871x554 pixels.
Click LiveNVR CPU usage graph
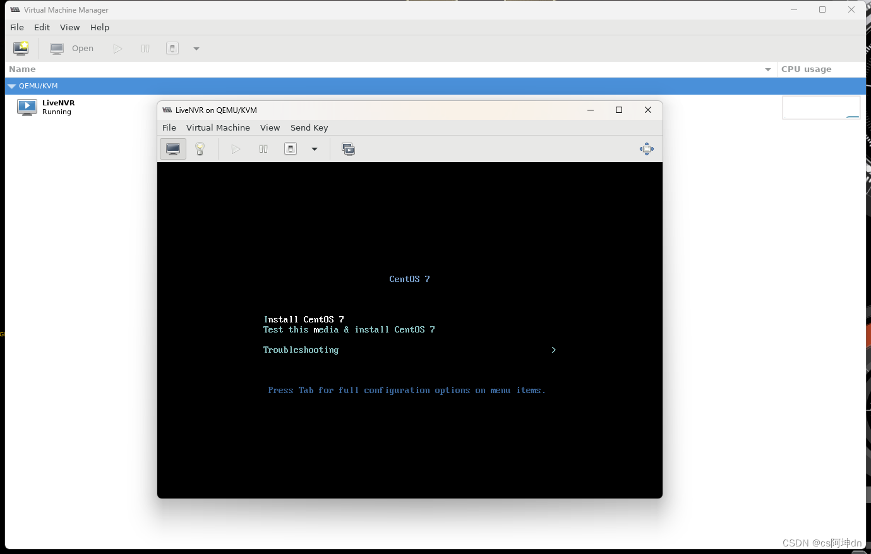(821, 107)
